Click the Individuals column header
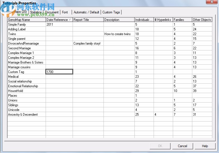219x153 pixels. (144, 20)
